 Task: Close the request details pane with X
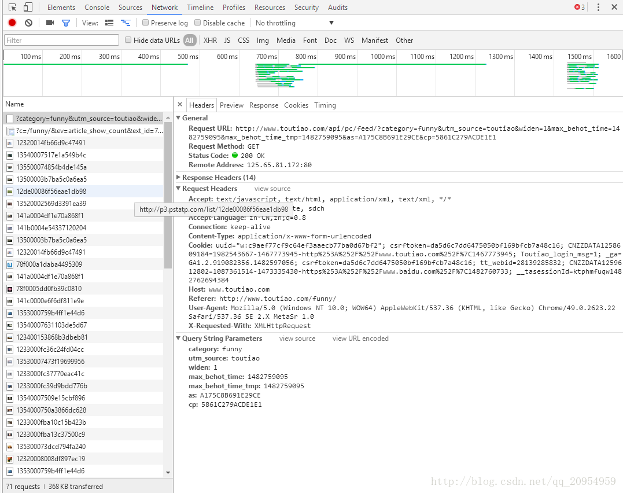[x=180, y=105]
